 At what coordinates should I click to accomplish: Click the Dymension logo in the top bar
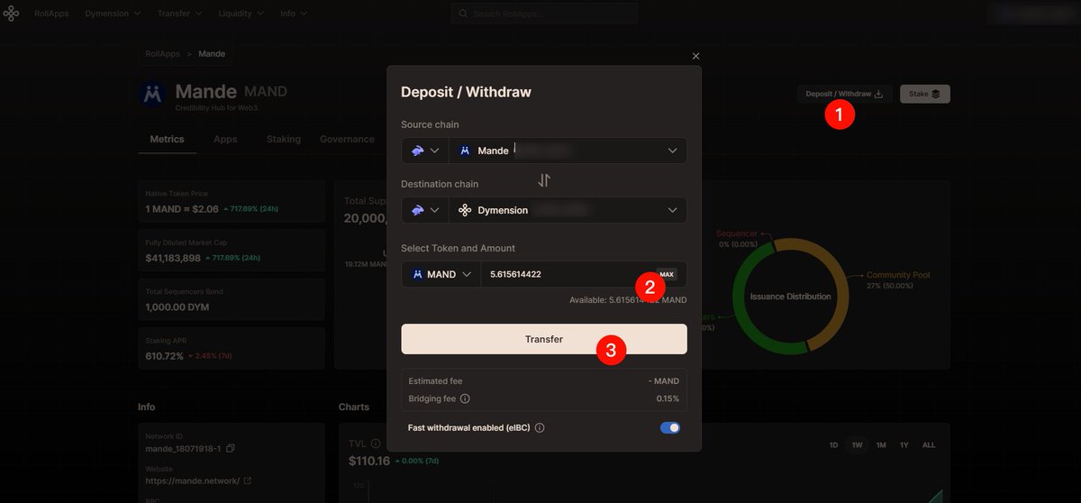(11, 14)
